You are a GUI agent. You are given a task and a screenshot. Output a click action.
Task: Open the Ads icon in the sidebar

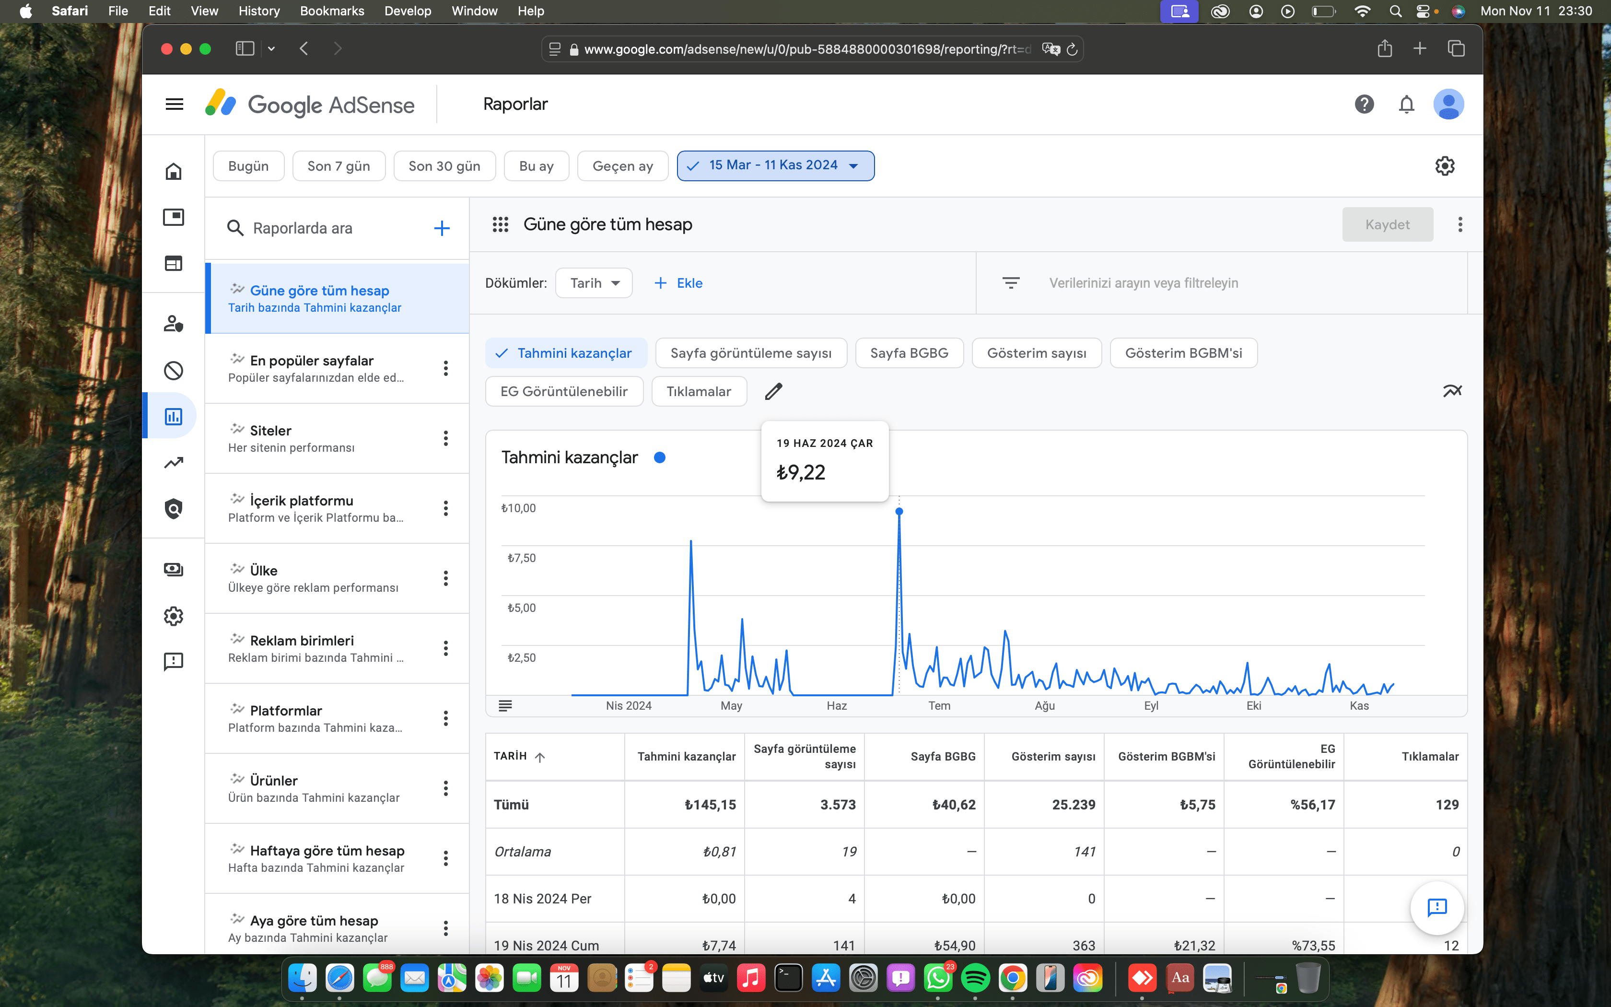[x=173, y=217]
